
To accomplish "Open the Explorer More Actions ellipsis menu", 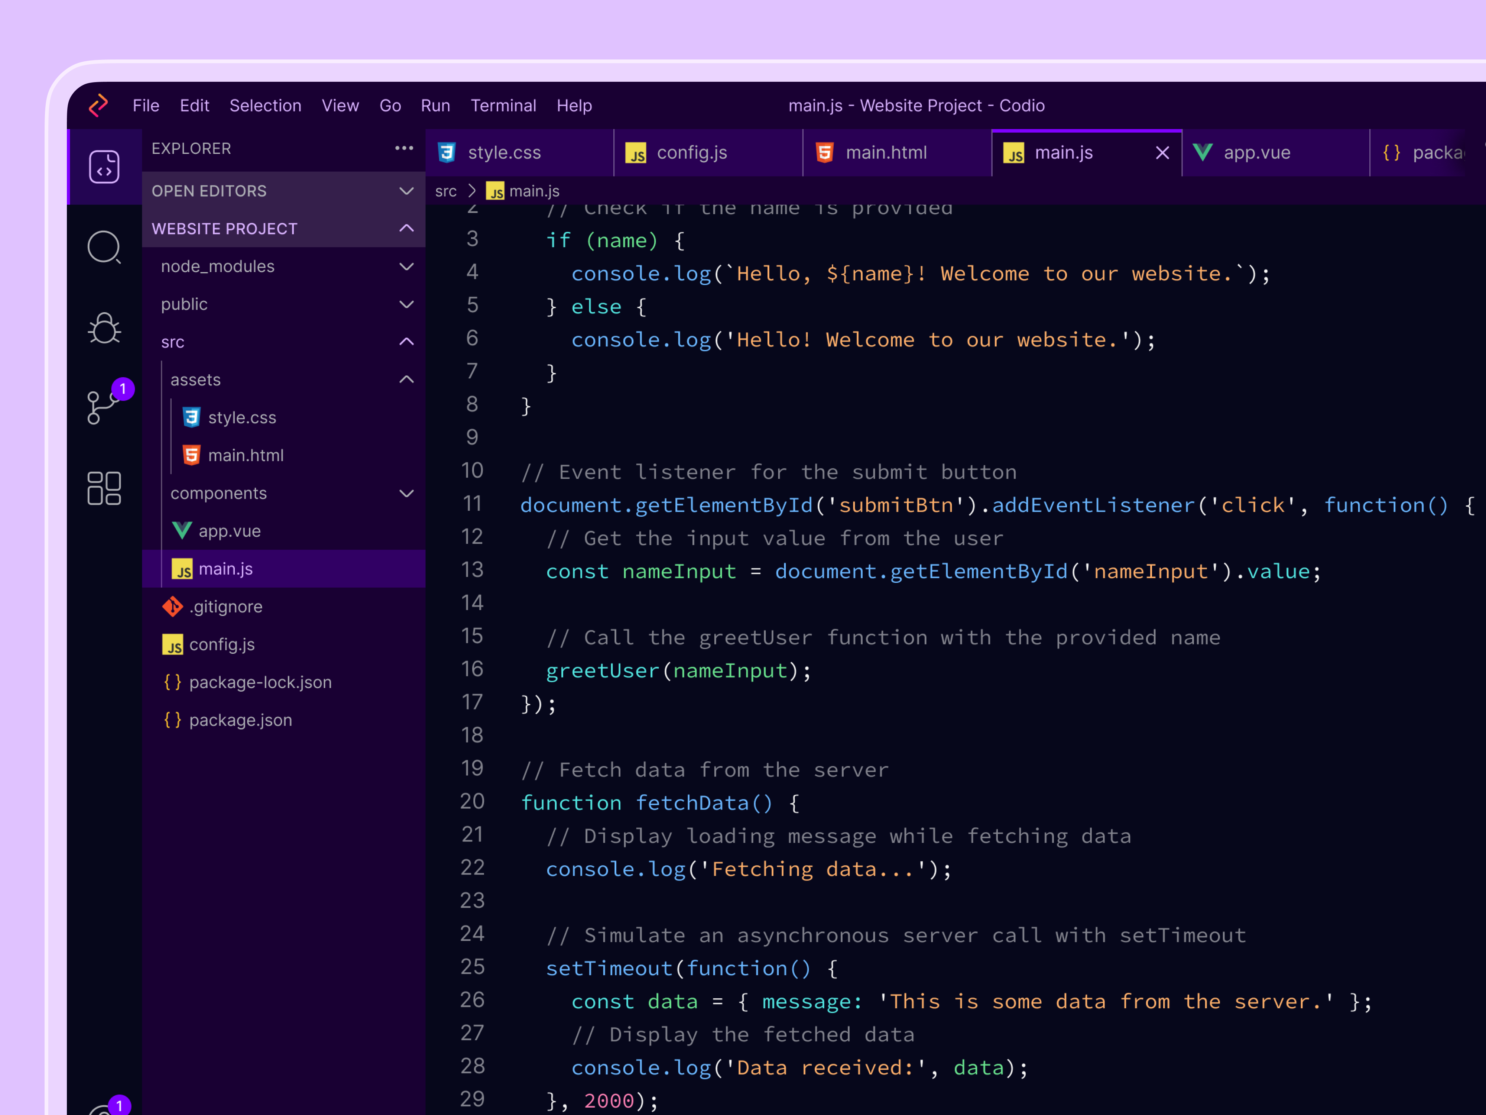I will pyautogui.click(x=404, y=148).
